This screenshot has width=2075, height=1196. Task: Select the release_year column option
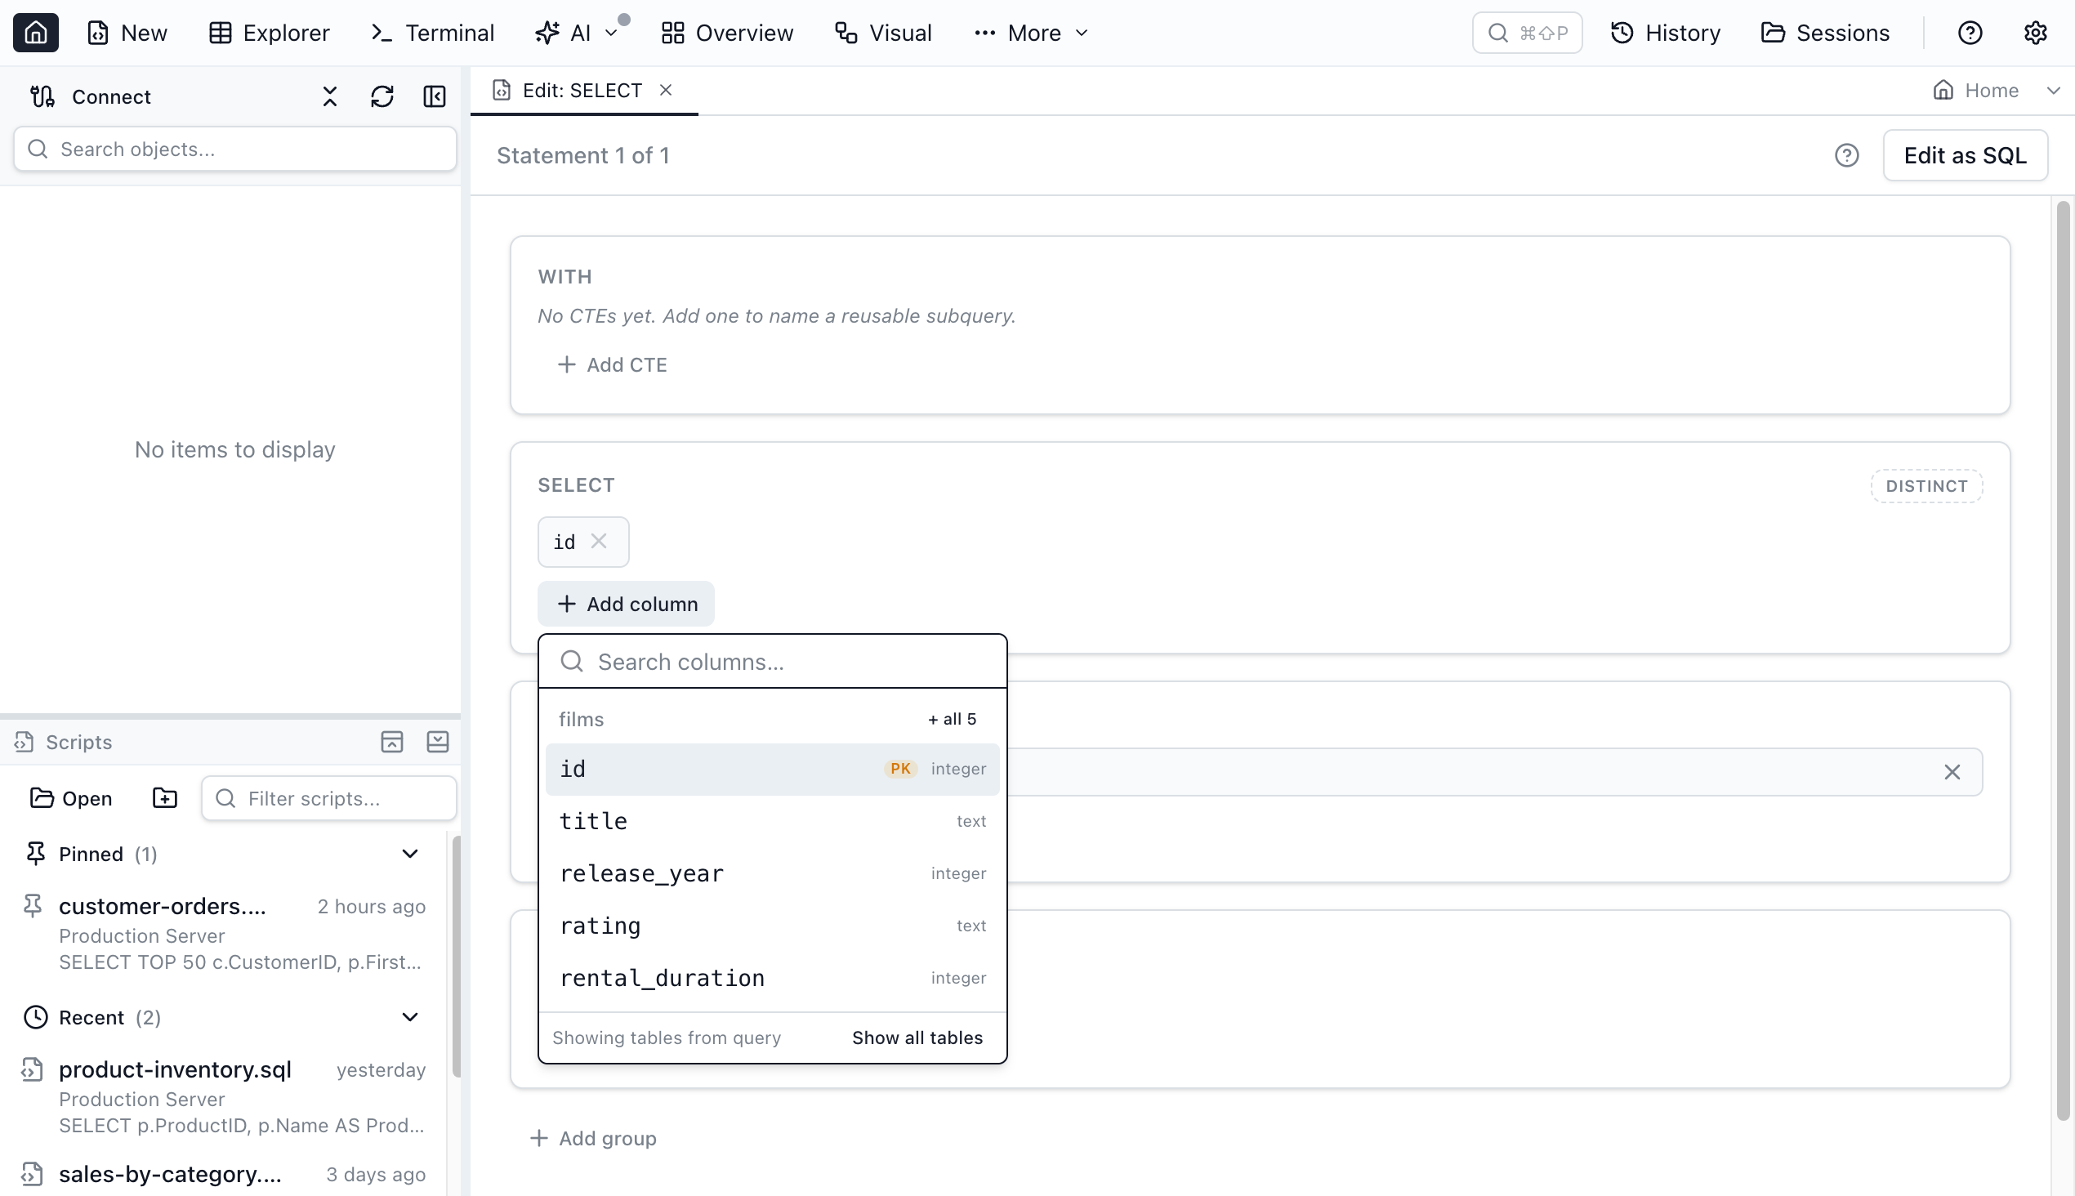click(x=772, y=873)
